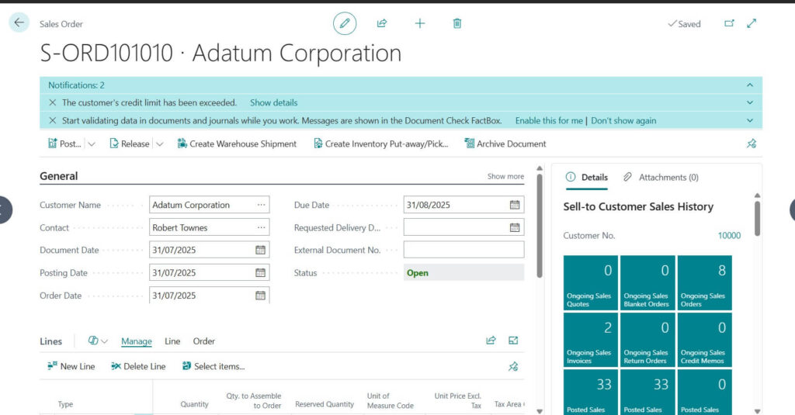Dismiss the credit limit exceeded notification
Viewport: 795px width, 415px height.
point(53,102)
